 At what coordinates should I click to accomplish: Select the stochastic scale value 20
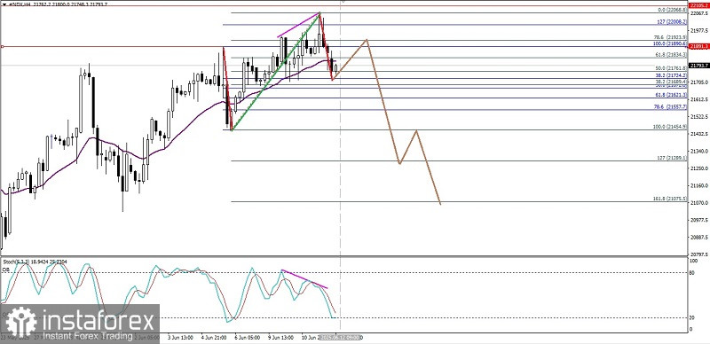691,317
